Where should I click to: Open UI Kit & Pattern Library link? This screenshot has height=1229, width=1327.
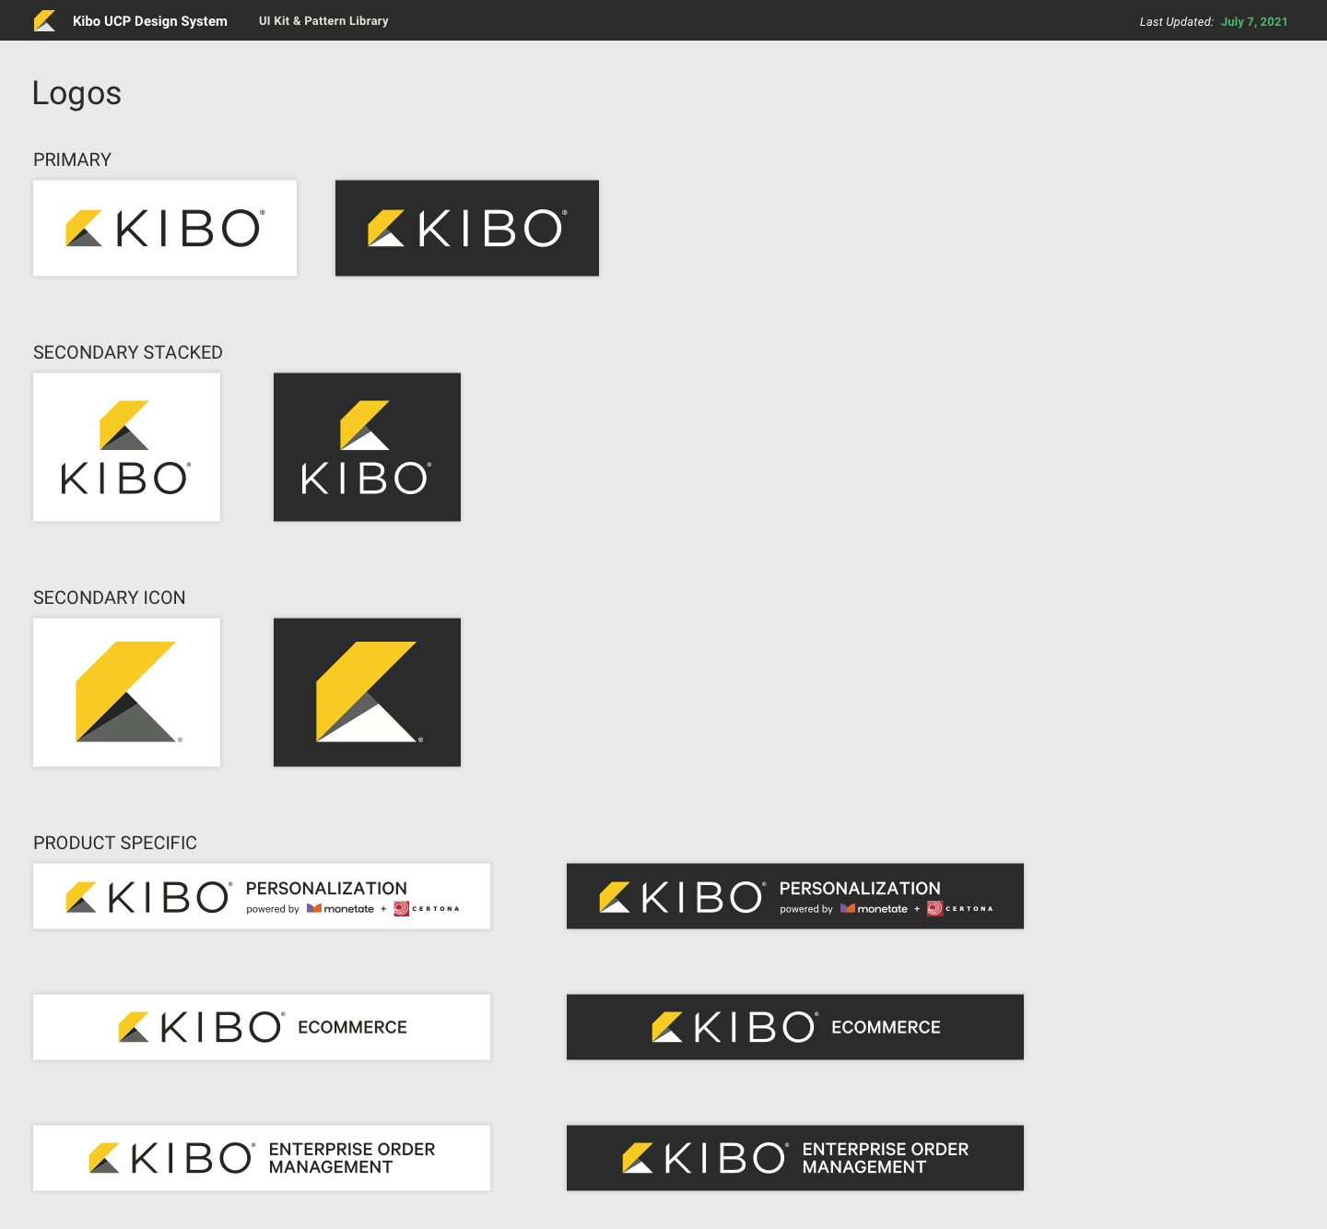[x=323, y=21]
